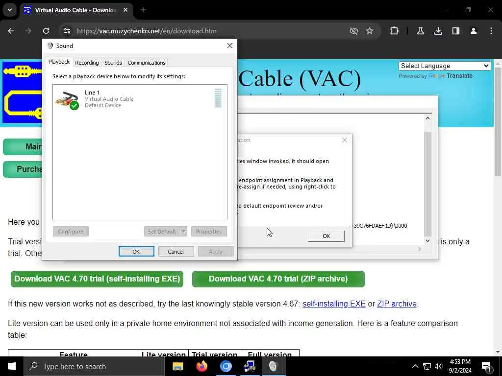Switch to the Sounds tab

[113, 63]
